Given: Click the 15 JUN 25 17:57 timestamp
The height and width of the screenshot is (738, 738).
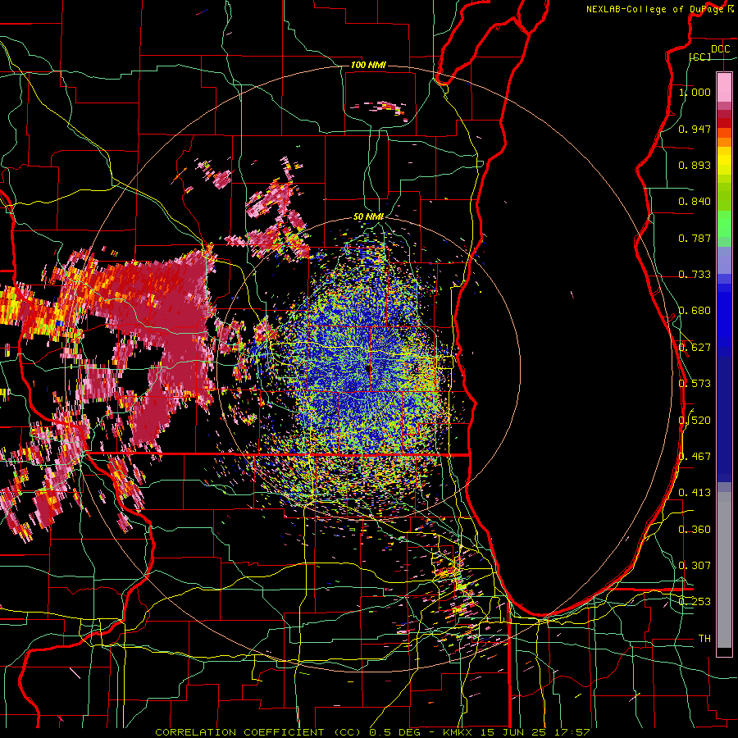Looking at the screenshot, I should (x=535, y=732).
